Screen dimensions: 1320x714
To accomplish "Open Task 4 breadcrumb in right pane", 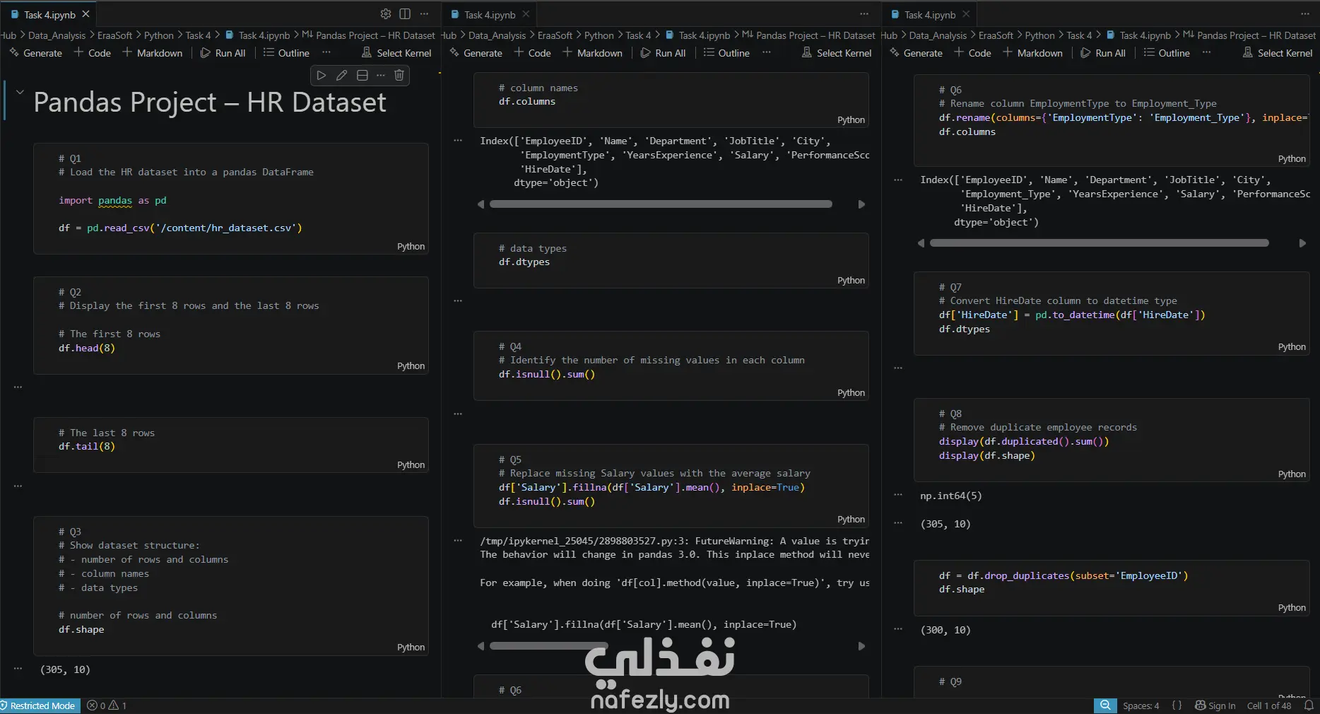I will point(1079,35).
